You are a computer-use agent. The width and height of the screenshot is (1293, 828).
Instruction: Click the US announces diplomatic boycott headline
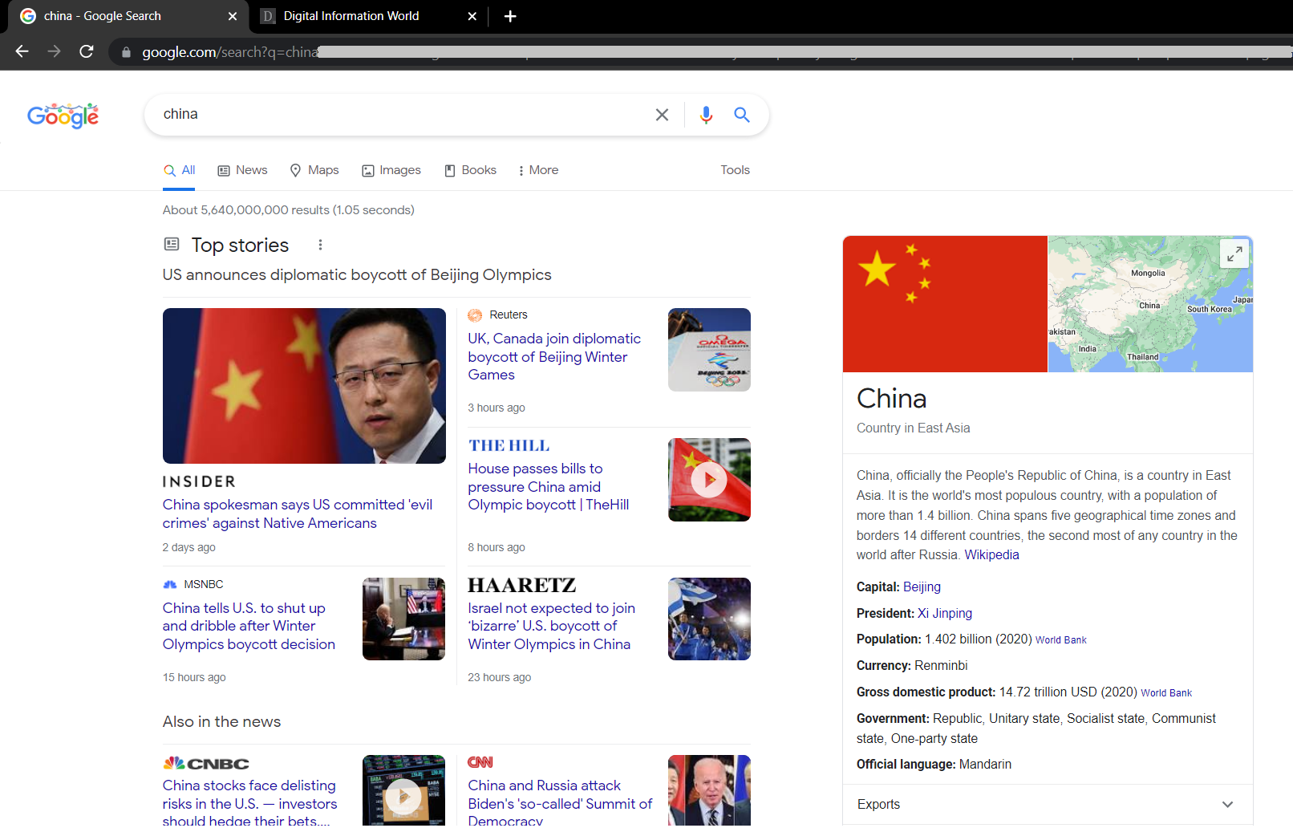click(357, 275)
